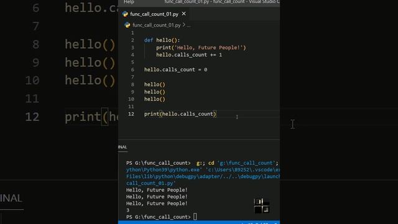Click the hello() call on line 10

[155, 99]
